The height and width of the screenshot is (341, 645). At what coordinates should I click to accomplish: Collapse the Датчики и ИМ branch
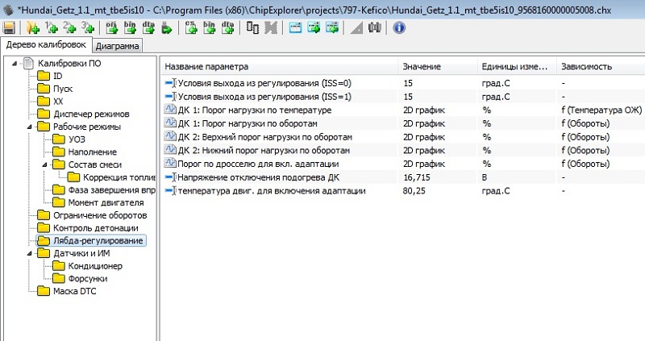[28, 253]
